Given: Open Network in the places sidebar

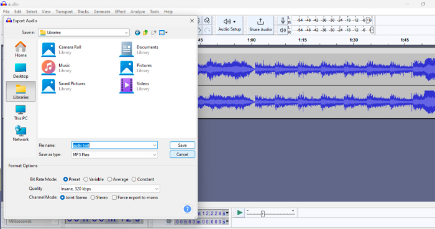Looking at the screenshot, I should click(21, 133).
